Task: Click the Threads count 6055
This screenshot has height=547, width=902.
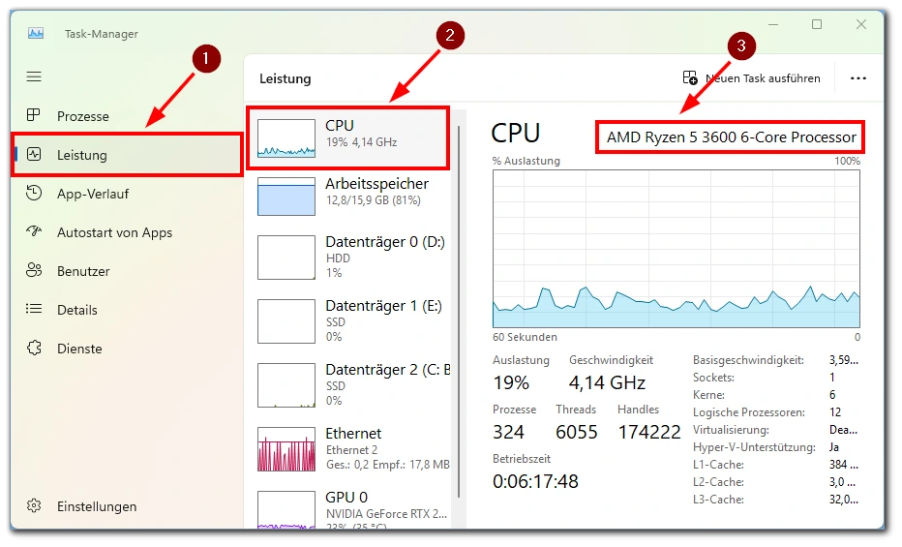Action: click(x=577, y=432)
